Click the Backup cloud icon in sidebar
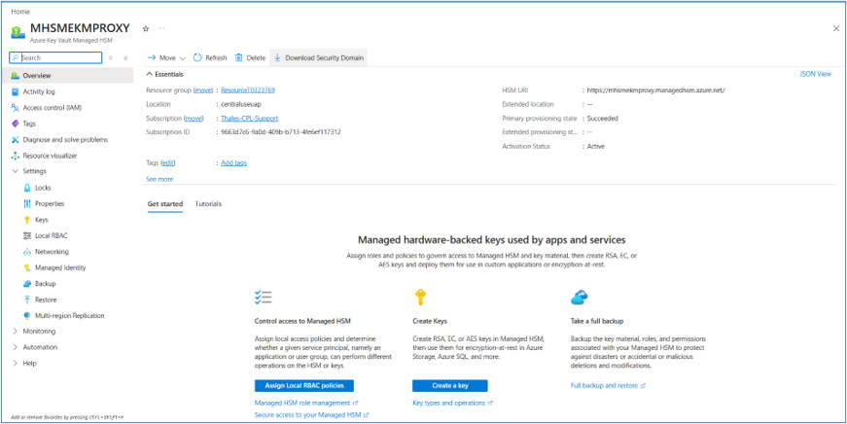The height and width of the screenshot is (424, 847). tap(27, 284)
